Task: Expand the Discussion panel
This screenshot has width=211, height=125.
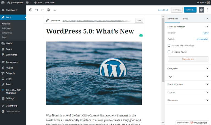Action: (x=188, y=100)
